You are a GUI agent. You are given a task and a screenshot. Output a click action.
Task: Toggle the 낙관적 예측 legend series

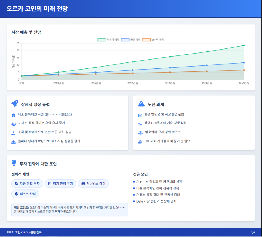pos(108,40)
